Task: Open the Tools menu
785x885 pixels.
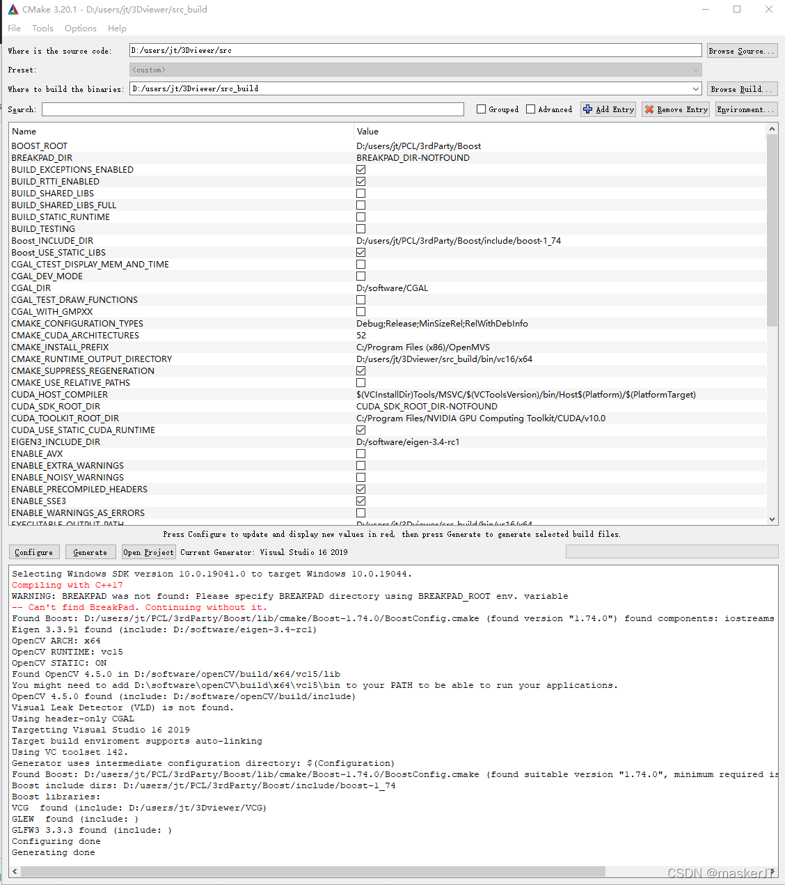Action: click(42, 28)
